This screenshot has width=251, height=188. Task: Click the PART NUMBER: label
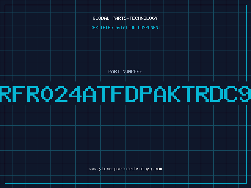point(125,71)
